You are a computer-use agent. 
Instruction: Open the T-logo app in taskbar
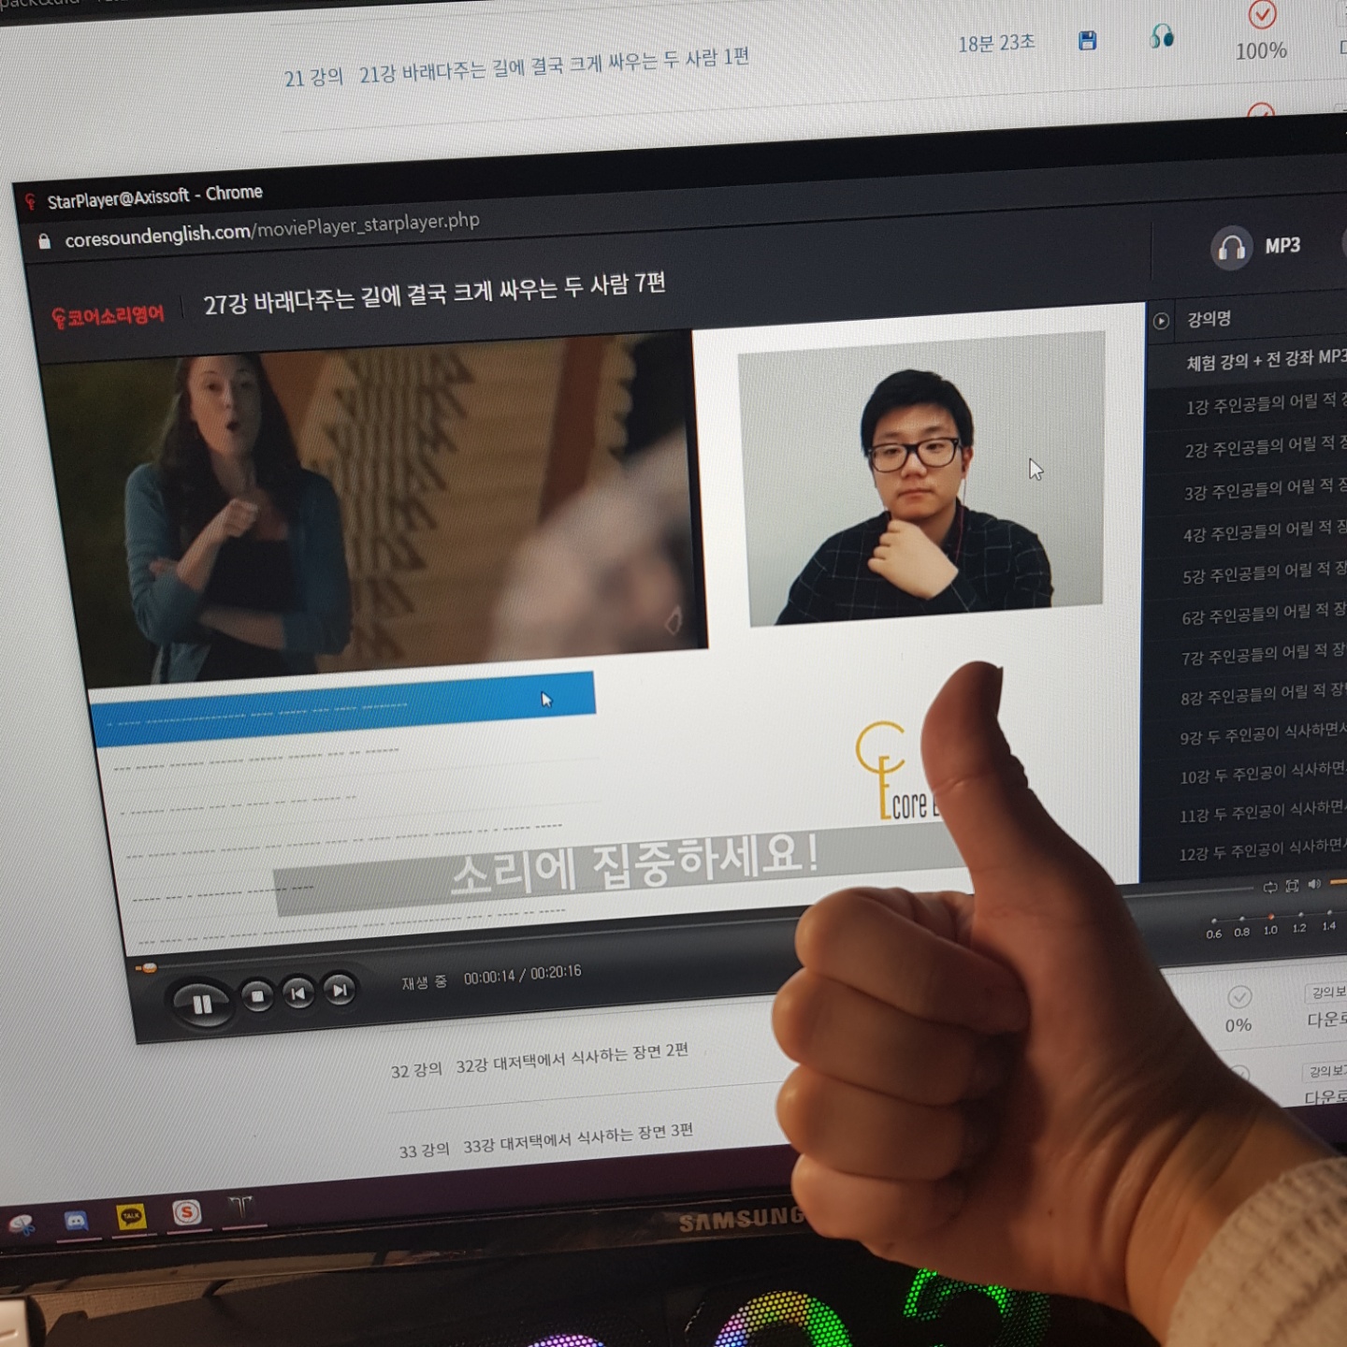point(241,1208)
